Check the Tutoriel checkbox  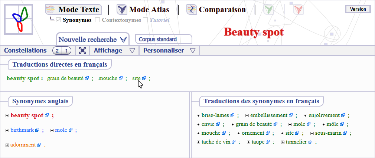point(145,20)
